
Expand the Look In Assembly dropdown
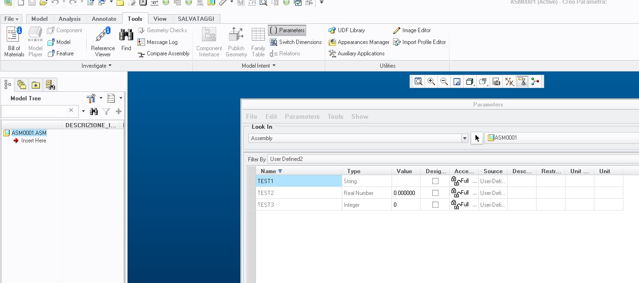(x=465, y=138)
